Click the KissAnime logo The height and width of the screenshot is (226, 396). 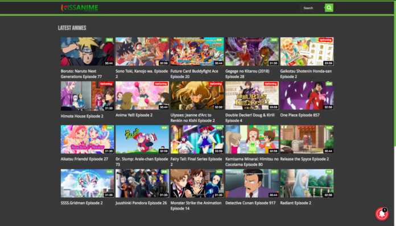pyautogui.click(x=80, y=8)
